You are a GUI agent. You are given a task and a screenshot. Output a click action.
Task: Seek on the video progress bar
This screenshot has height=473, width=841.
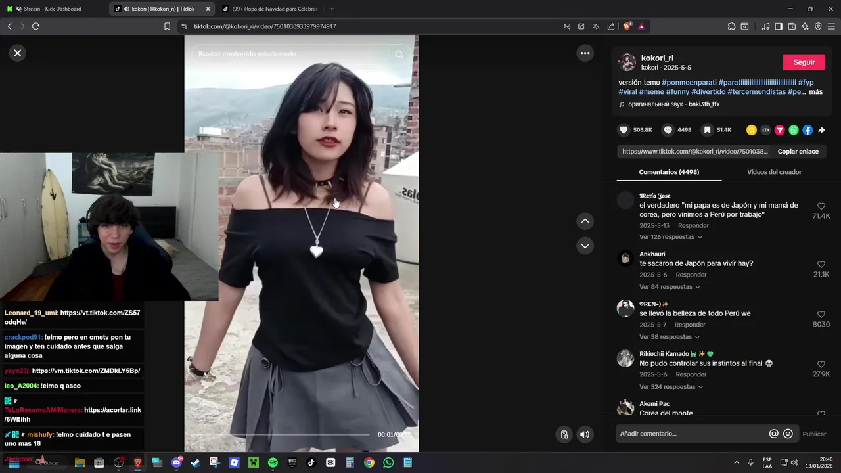[281, 434]
